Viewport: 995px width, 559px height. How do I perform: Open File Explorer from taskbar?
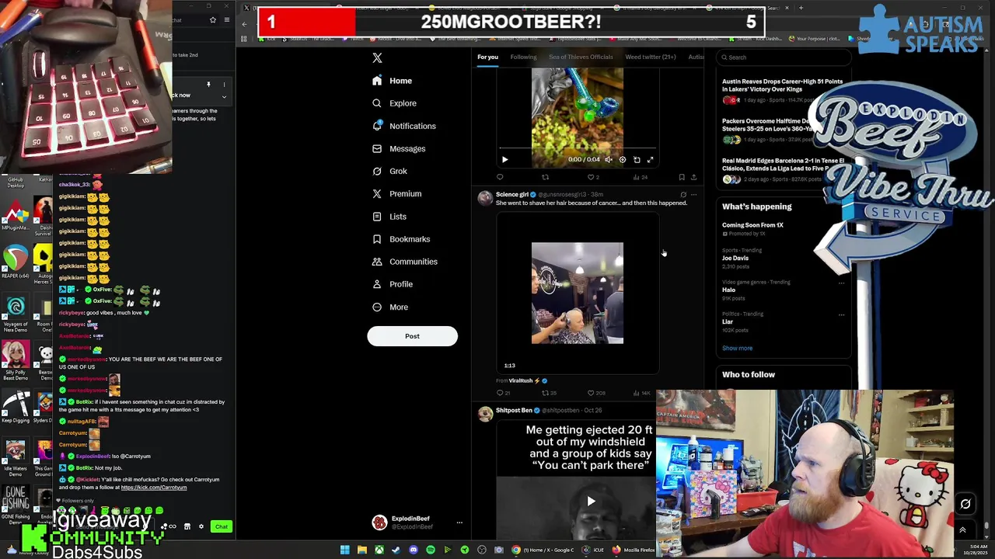coord(361,550)
